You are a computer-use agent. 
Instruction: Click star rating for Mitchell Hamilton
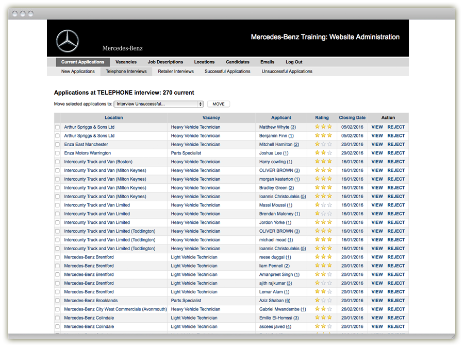(x=323, y=145)
